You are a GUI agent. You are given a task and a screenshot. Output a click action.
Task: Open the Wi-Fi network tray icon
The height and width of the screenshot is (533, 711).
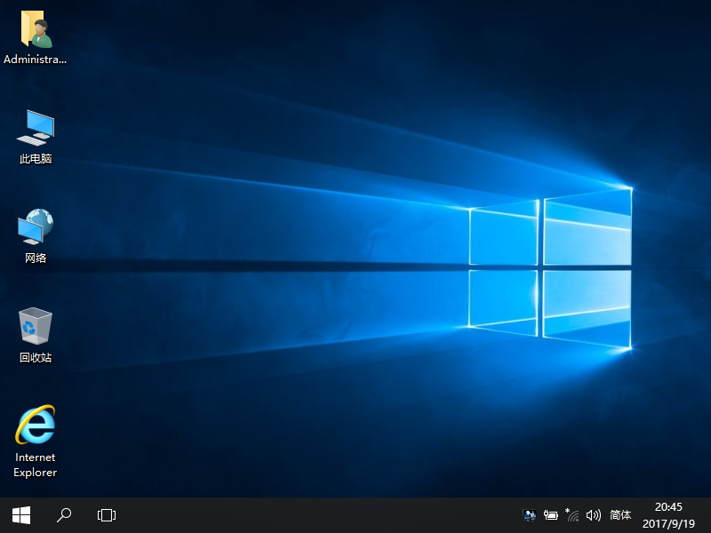point(572,515)
